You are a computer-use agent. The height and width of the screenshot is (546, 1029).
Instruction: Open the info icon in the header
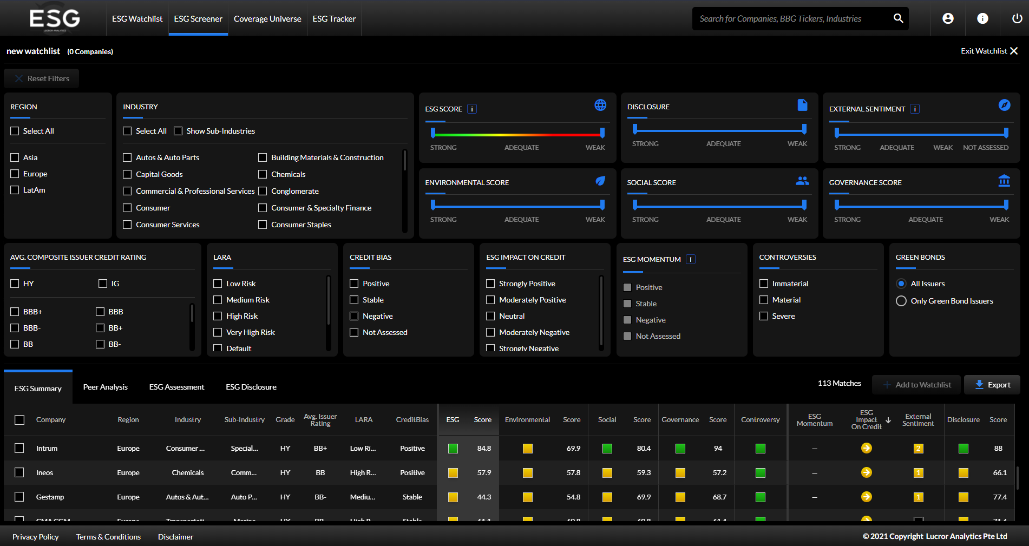pyautogui.click(x=982, y=18)
